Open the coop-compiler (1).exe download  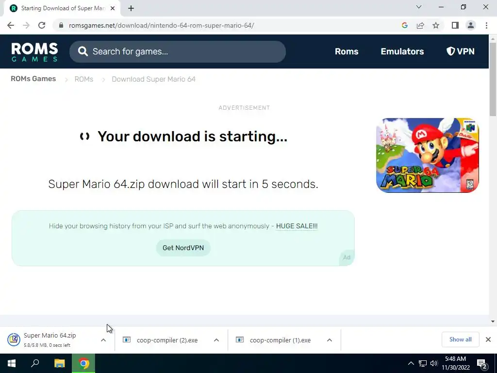coord(280,340)
